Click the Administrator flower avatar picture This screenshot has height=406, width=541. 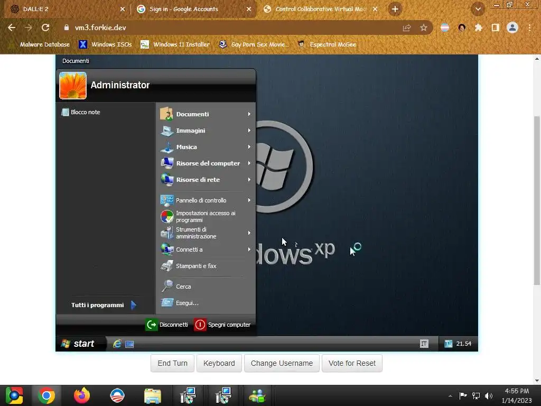[x=73, y=85]
